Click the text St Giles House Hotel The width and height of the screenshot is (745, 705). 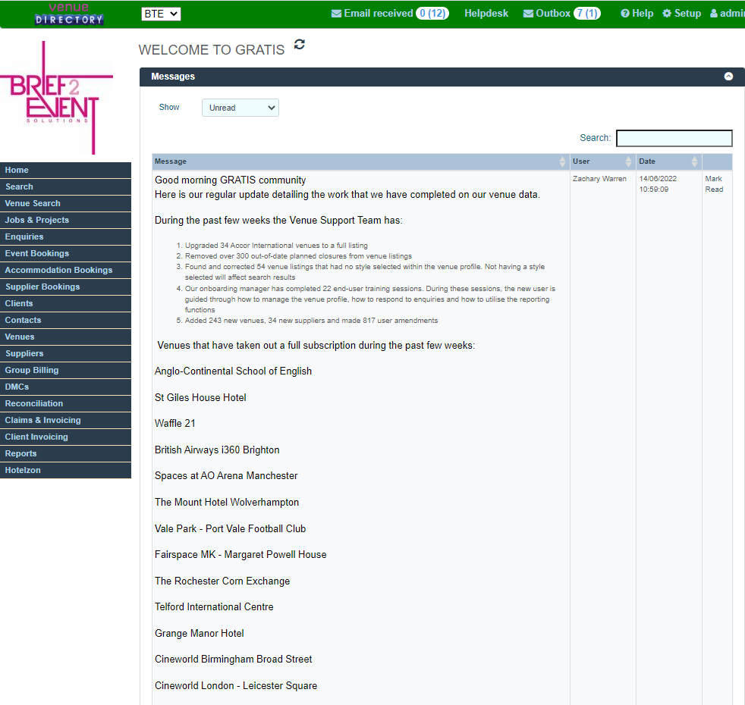[x=200, y=397]
